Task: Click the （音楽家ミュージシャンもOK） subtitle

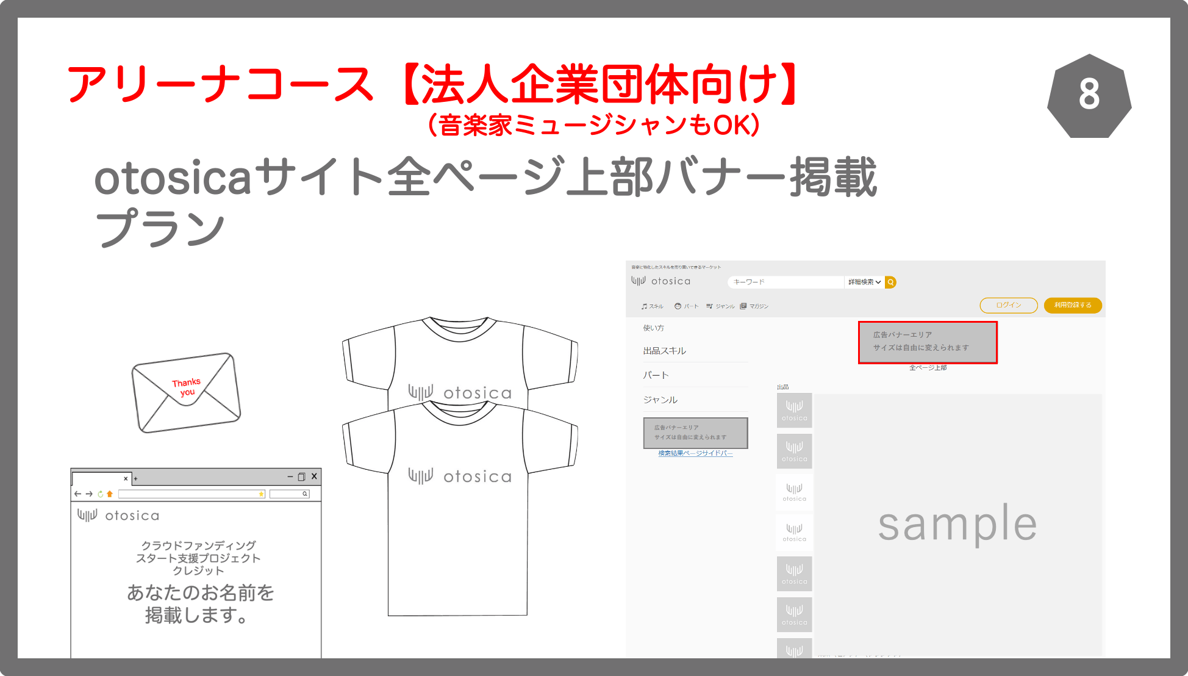Action: pyautogui.click(x=594, y=125)
